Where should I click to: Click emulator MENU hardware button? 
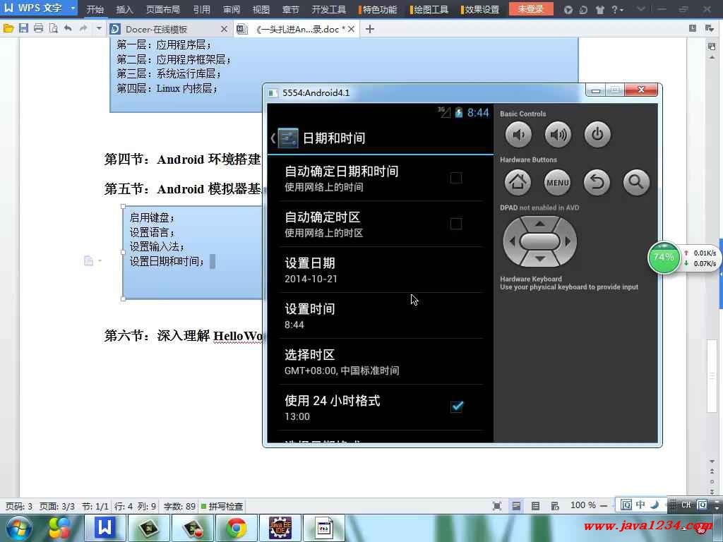point(558,182)
